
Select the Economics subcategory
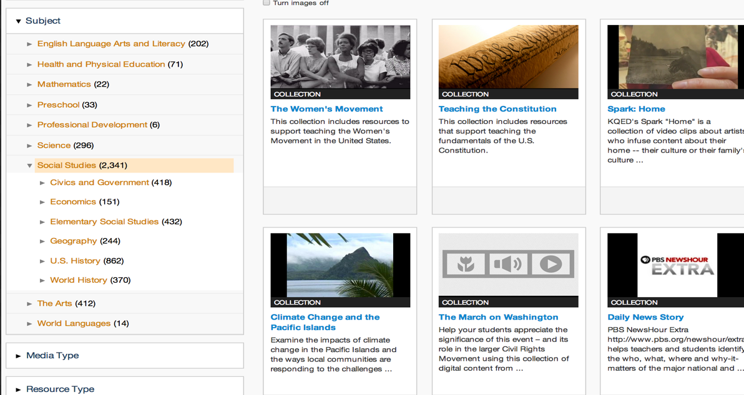click(x=73, y=201)
